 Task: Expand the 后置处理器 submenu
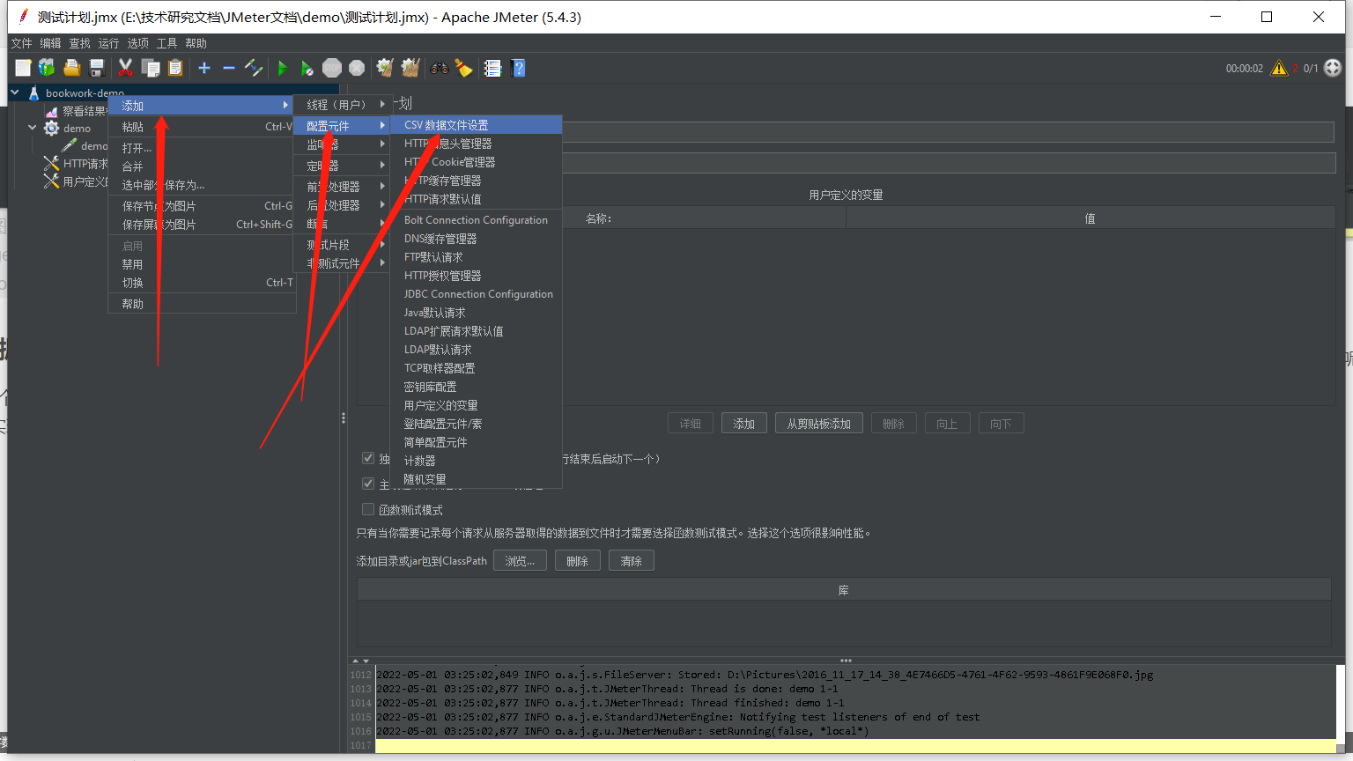coord(342,205)
